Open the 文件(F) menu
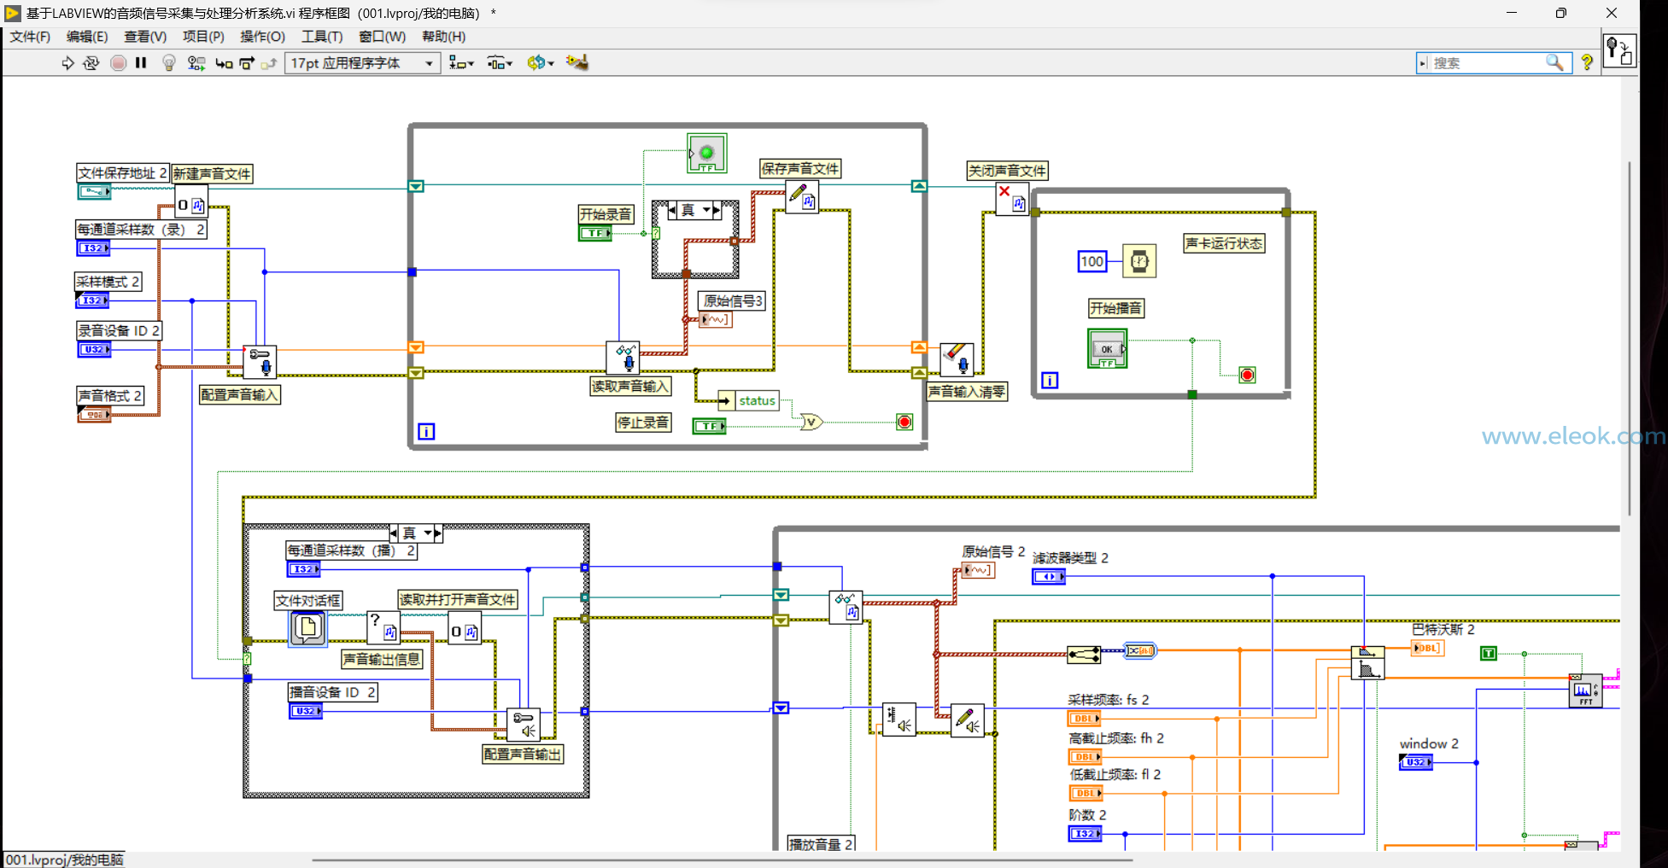This screenshot has width=1668, height=868. (30, 37)
